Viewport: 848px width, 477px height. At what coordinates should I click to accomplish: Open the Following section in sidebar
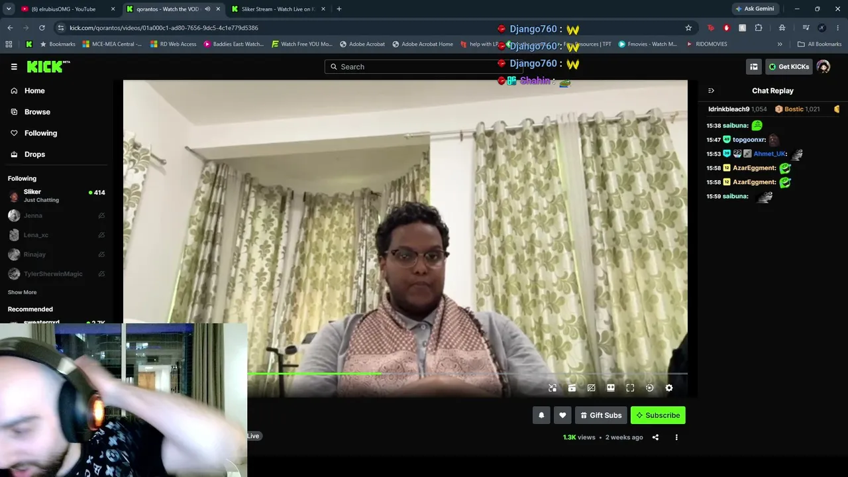point(40,133)
